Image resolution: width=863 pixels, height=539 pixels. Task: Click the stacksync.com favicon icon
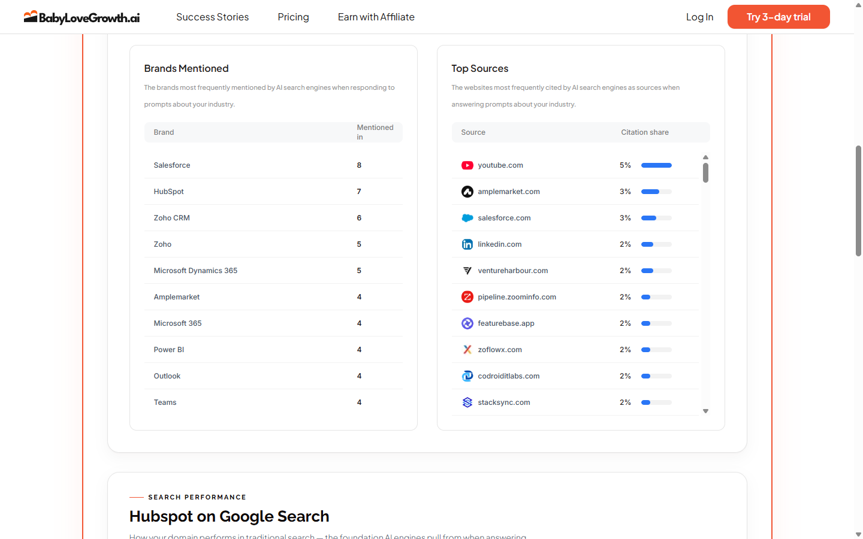pos(467,402)
